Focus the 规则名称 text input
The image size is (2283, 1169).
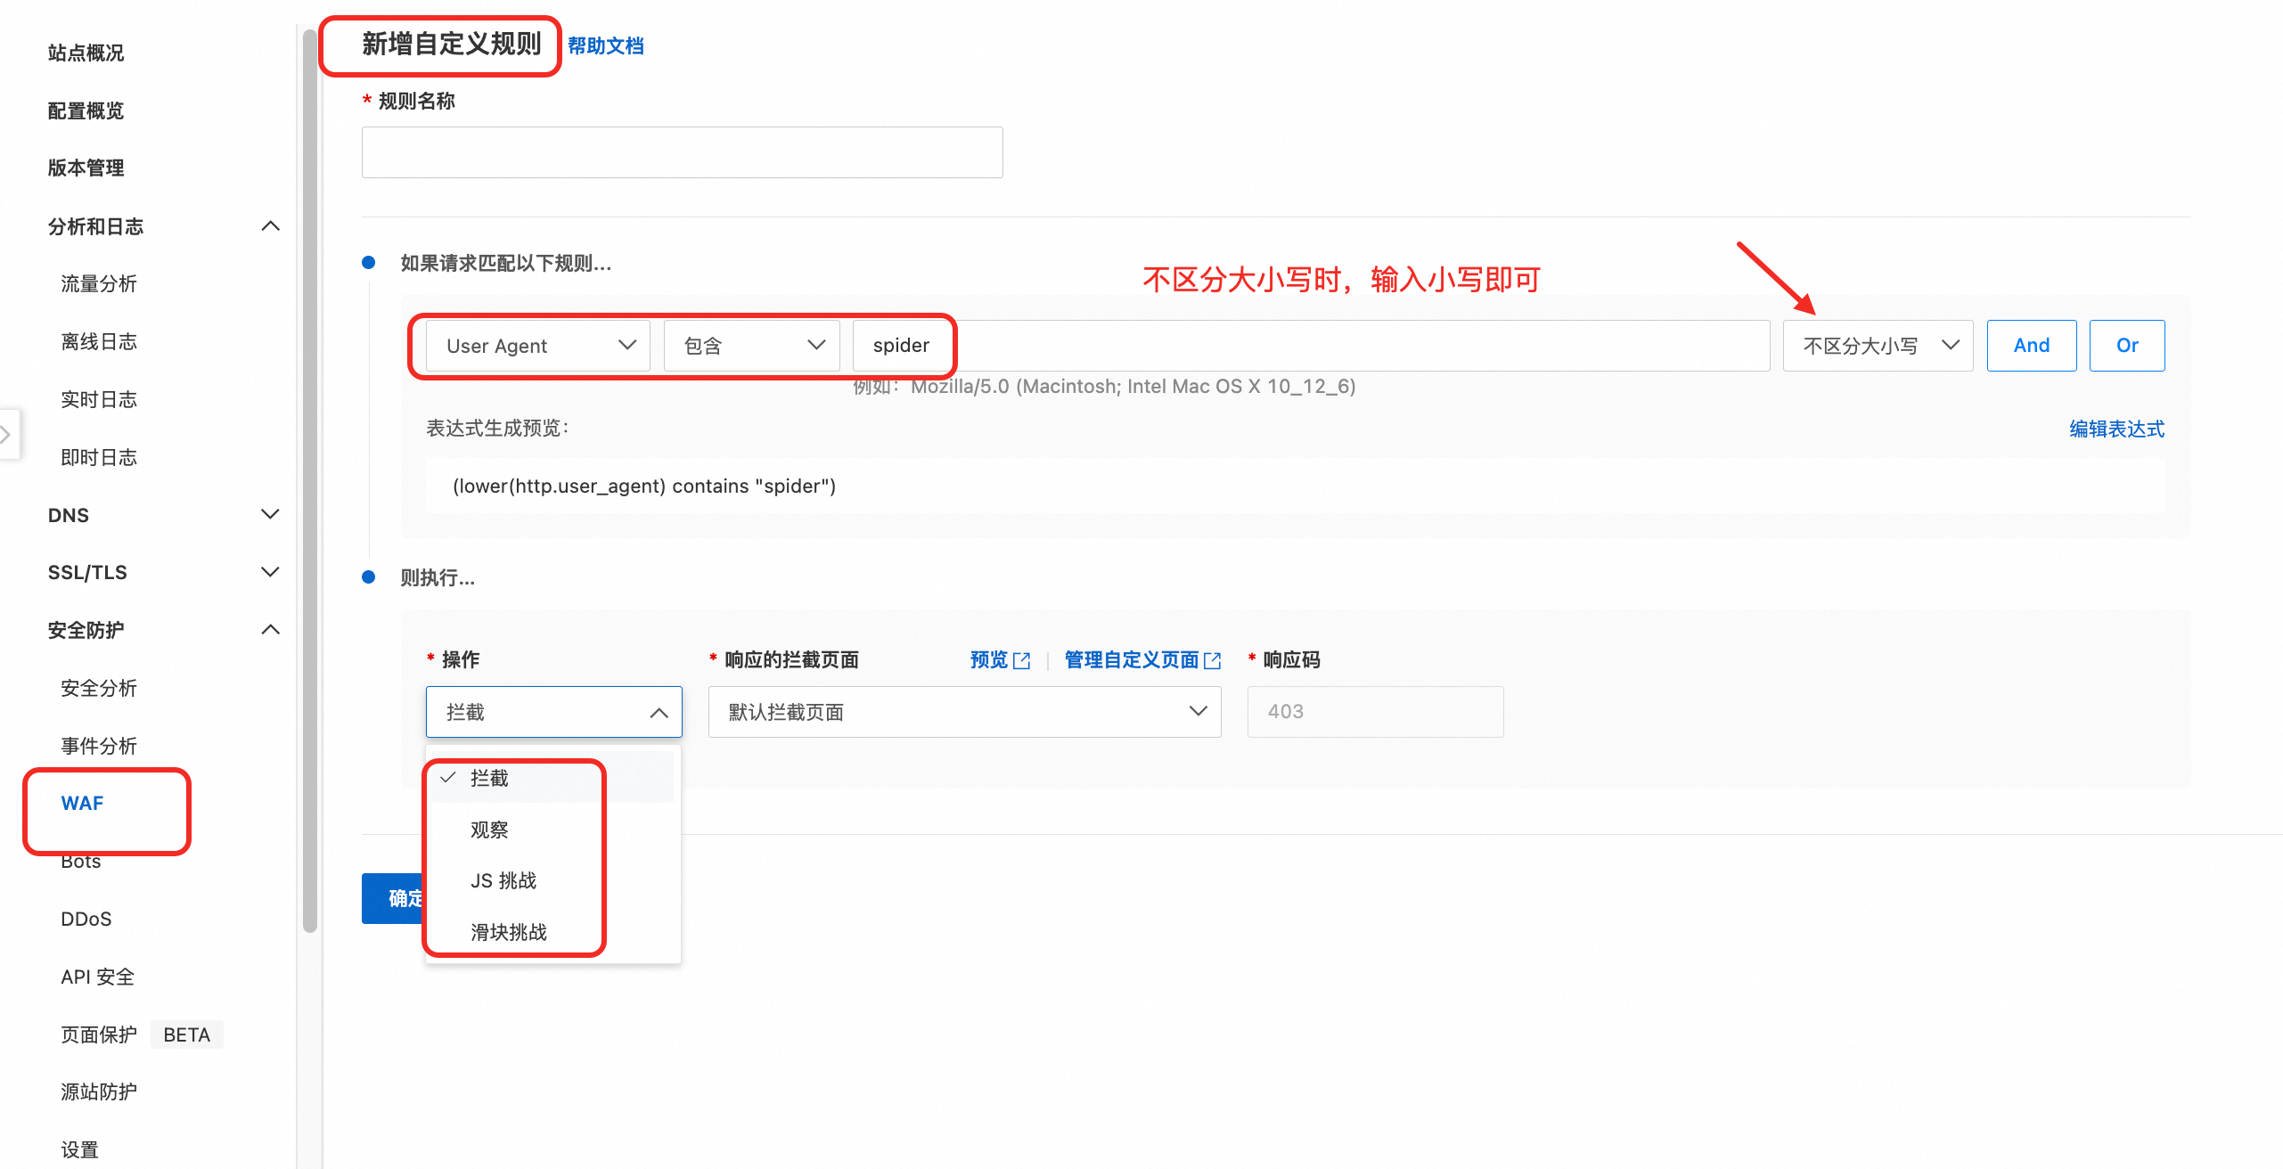tap(682, 152)
